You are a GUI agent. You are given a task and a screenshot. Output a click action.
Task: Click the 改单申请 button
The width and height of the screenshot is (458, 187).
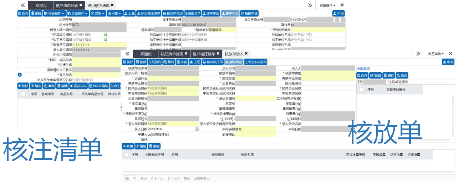(211, 14)
